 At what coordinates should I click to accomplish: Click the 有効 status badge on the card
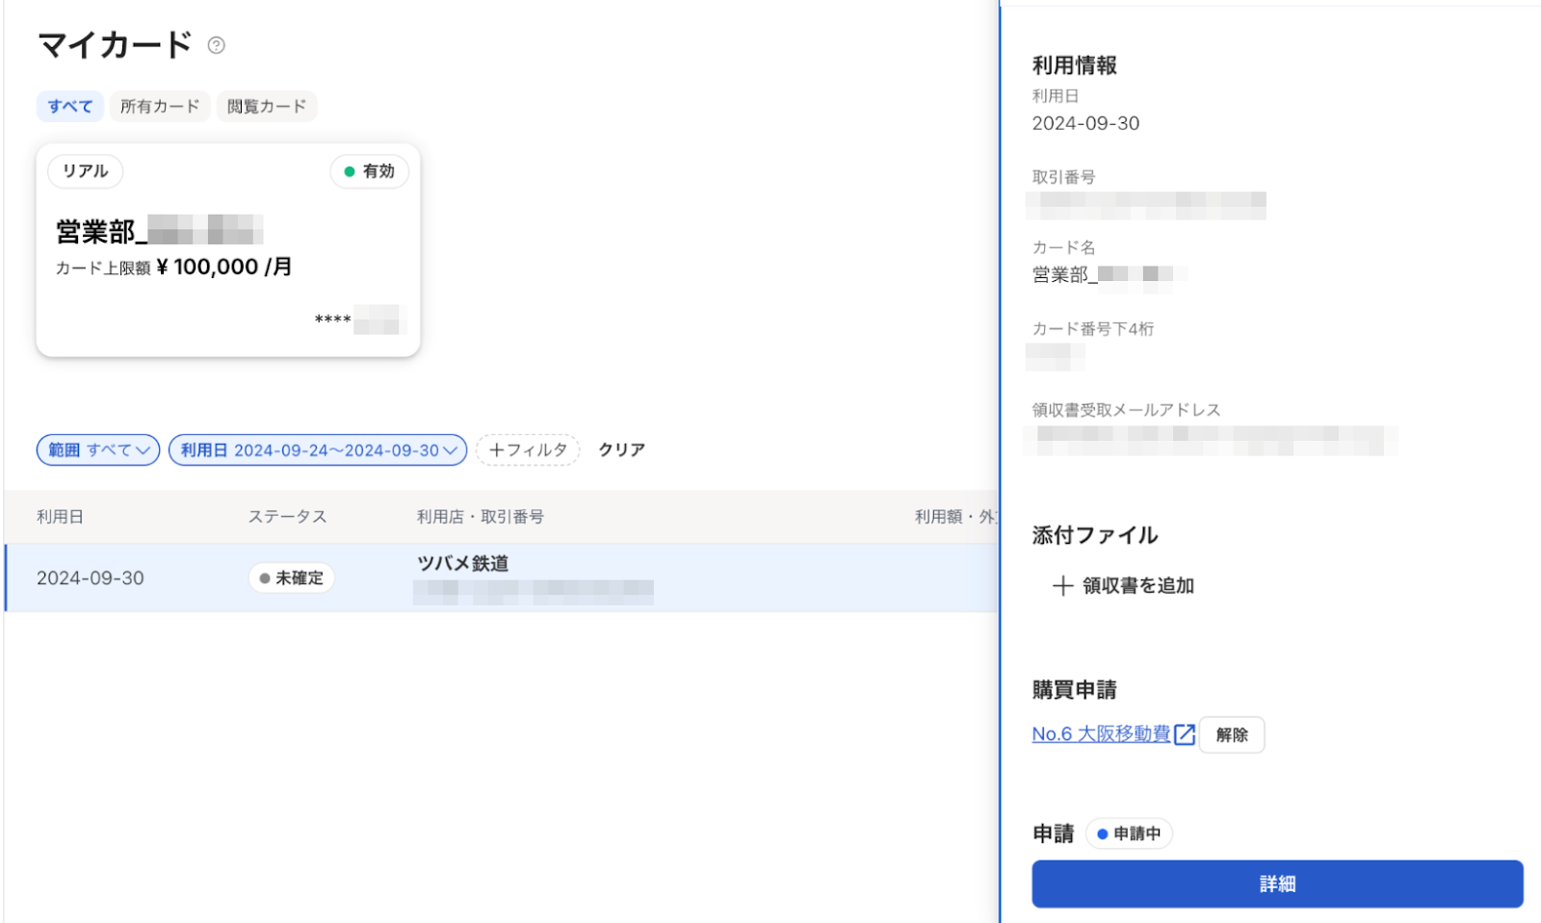click(370, 171)
